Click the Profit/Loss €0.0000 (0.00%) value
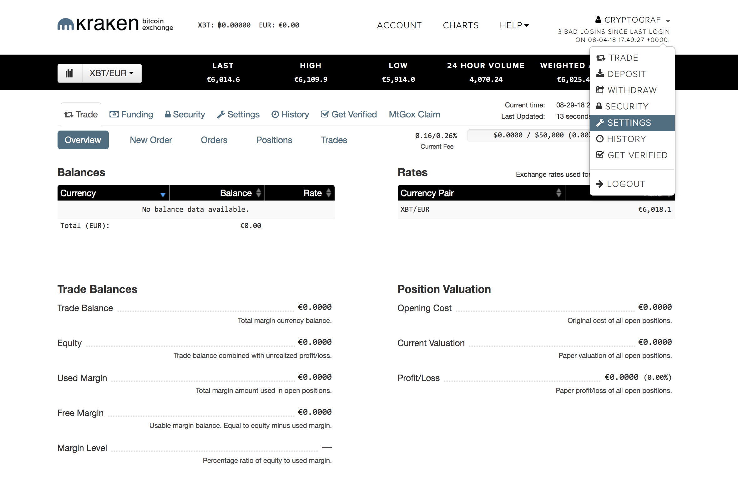 pyautogui.click(x=638, y=377)
